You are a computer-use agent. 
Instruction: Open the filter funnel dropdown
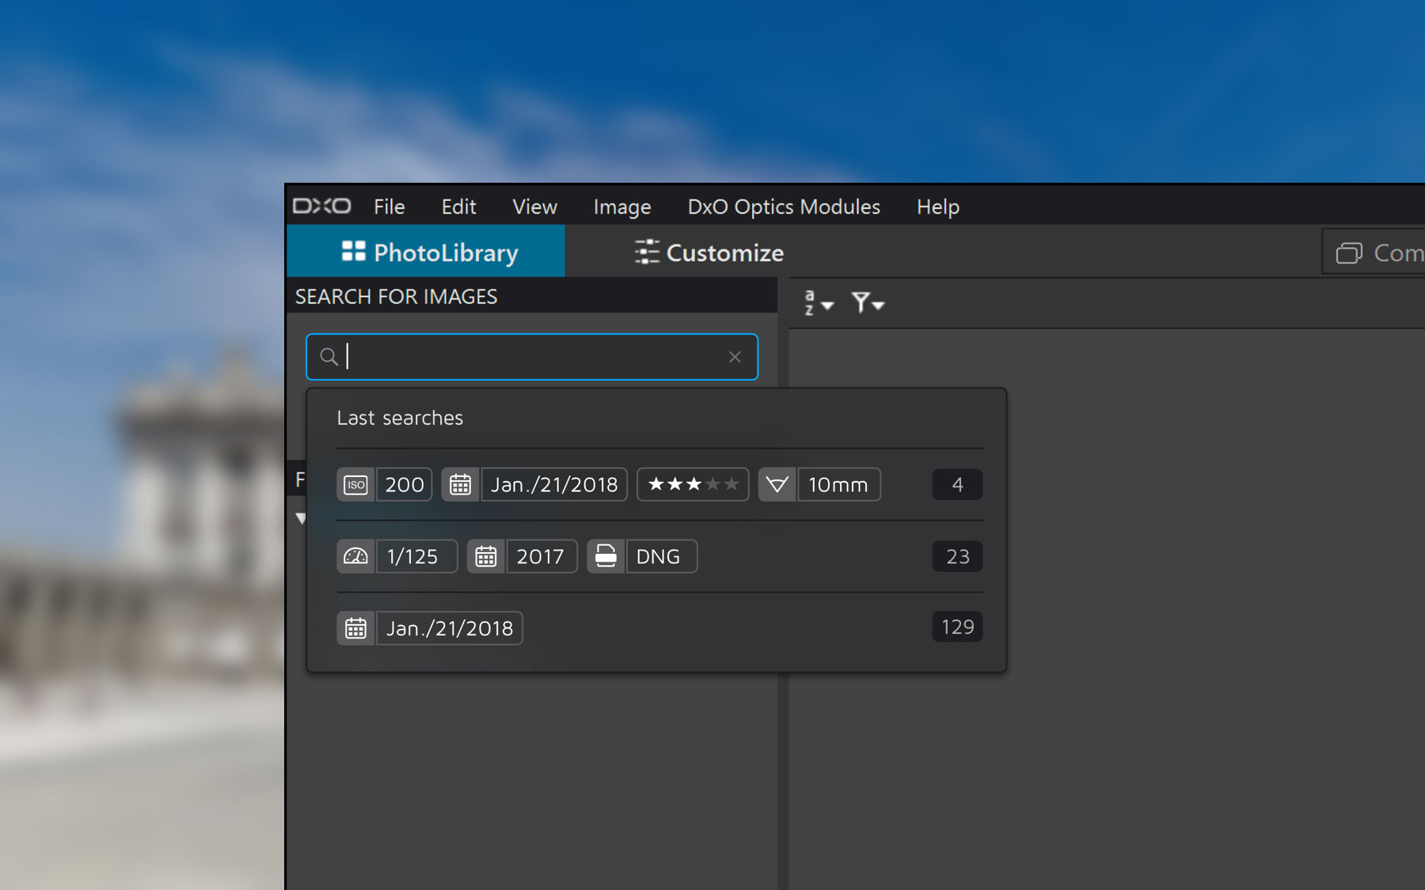coord(867,303)
